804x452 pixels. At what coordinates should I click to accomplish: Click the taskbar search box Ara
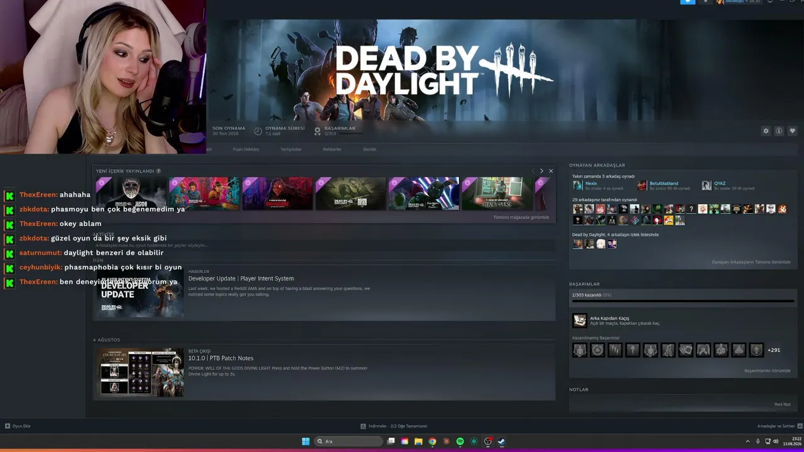pos(349,441)
